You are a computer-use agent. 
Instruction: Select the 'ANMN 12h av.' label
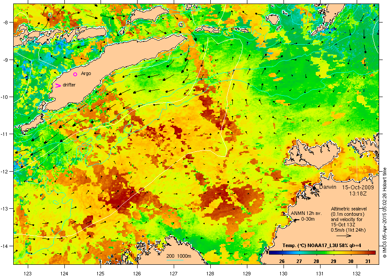tap(306, 214)
